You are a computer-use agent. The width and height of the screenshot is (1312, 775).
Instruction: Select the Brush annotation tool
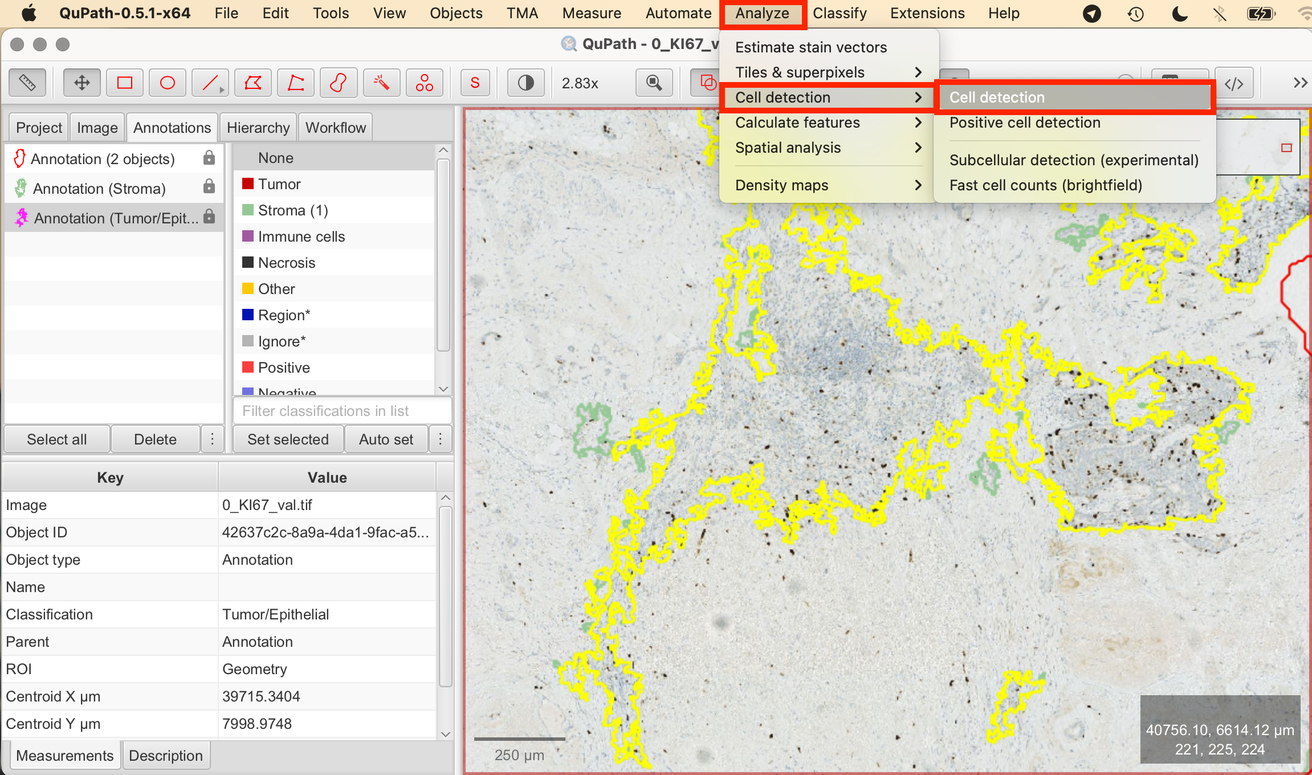[339, 83]
